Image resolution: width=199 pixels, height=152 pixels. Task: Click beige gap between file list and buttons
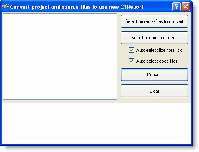pyautogui.click(x=119, y=57)
